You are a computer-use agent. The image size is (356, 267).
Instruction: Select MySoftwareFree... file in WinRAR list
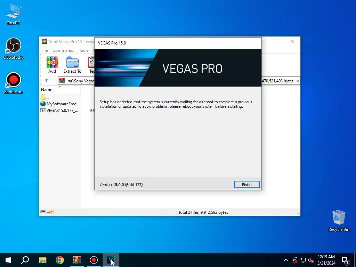[x=60, y=104]
